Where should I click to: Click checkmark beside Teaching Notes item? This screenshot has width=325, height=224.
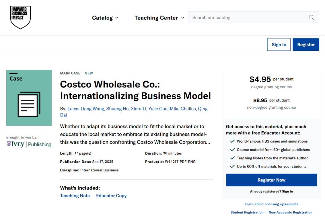[x=232, y=158]
